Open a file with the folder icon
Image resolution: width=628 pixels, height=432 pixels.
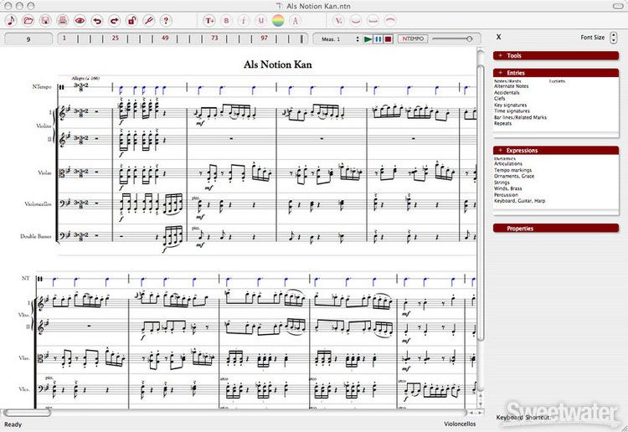point(28,20)
